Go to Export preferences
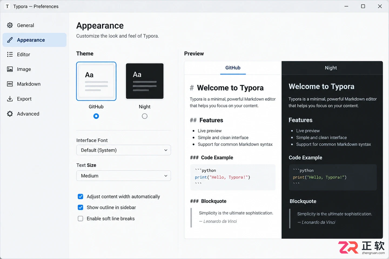Viewport: 389px width, 259px height. [x=35, y=99]
